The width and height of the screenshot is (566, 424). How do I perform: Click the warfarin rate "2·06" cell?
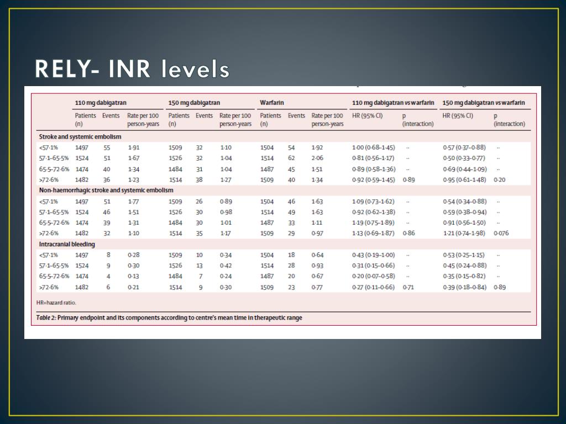pos(317,158)
